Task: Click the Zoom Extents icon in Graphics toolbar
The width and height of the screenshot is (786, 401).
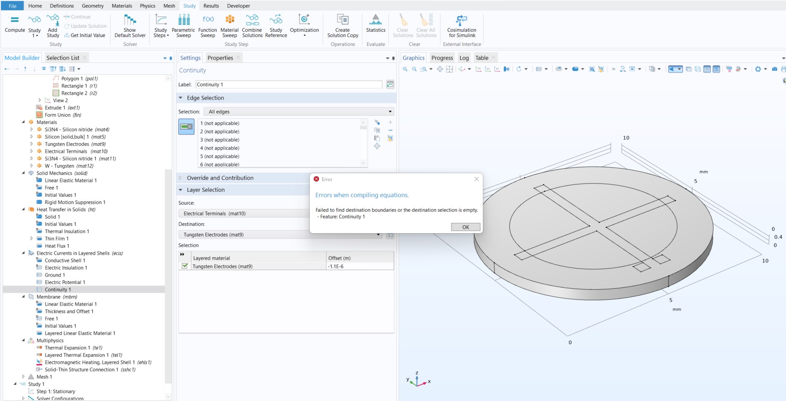Action: click(x=440, y=69)
